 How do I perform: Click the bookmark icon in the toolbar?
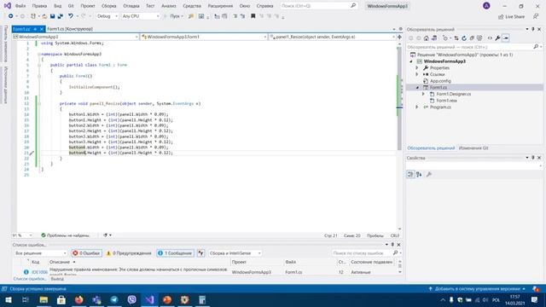point(253,16)
